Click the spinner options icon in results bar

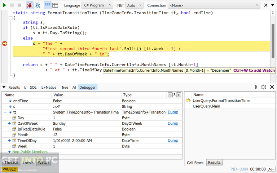[264, 87]
